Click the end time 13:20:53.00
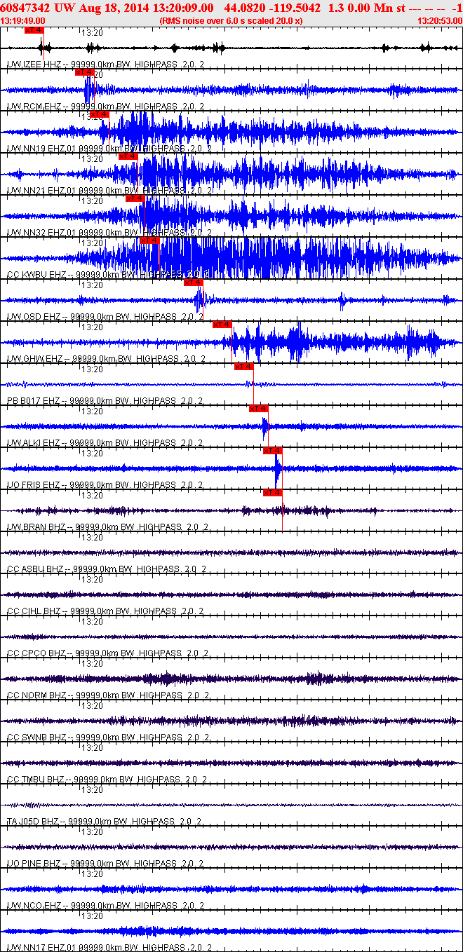Image resolution: width=463 pixels, height=952 pixels. coord(439,20)
